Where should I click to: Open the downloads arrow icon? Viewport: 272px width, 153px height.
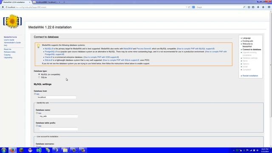pos(258,7)
